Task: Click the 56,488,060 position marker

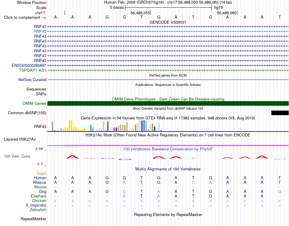Action: point(227,13)
